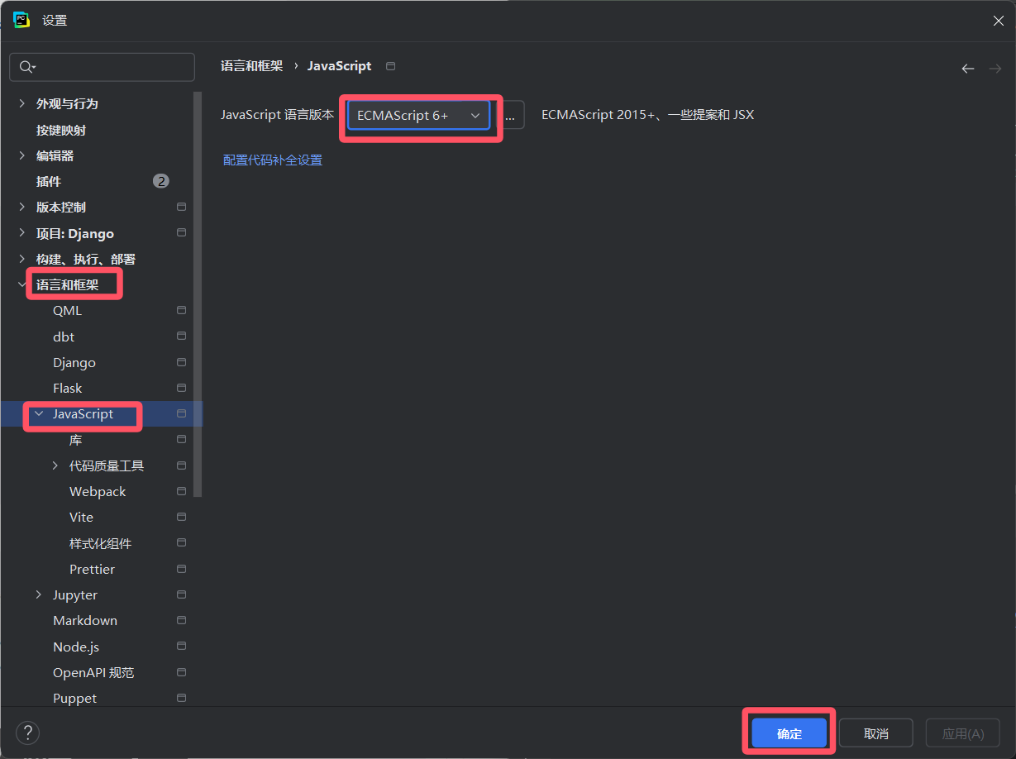Image resolution: width=1016 pixels, height=759 pixels.
Task: Click project-level icon on QML row
Action: (x=182, y=310)
